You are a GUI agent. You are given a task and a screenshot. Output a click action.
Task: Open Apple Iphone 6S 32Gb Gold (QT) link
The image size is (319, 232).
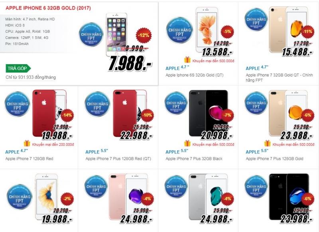coord(194,75)
